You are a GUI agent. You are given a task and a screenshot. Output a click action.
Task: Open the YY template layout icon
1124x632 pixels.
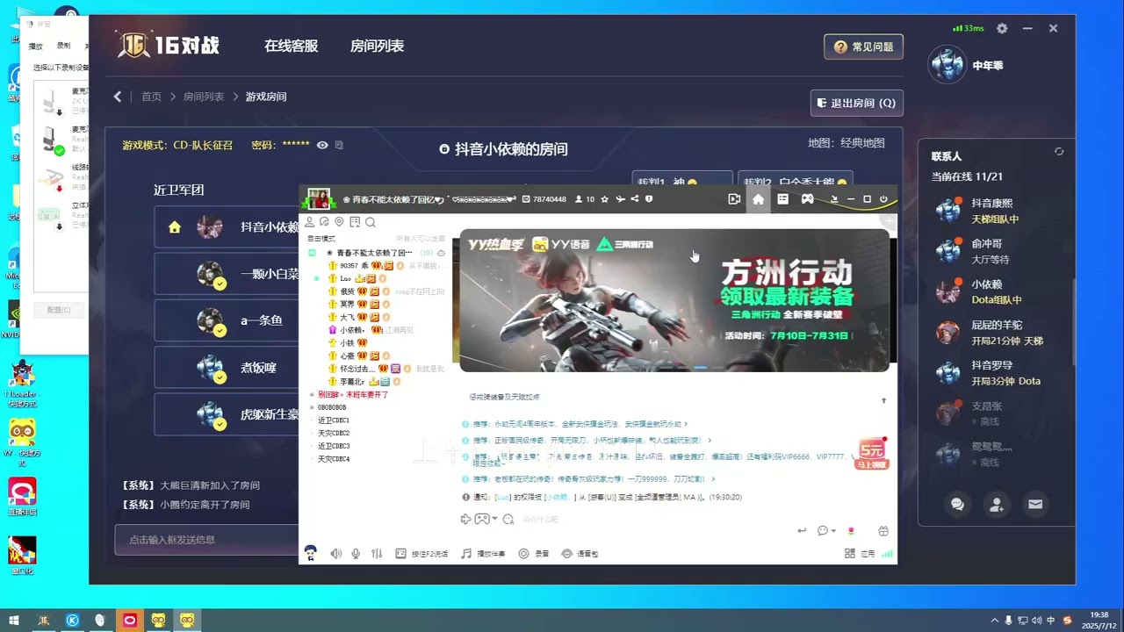point(782,199)
